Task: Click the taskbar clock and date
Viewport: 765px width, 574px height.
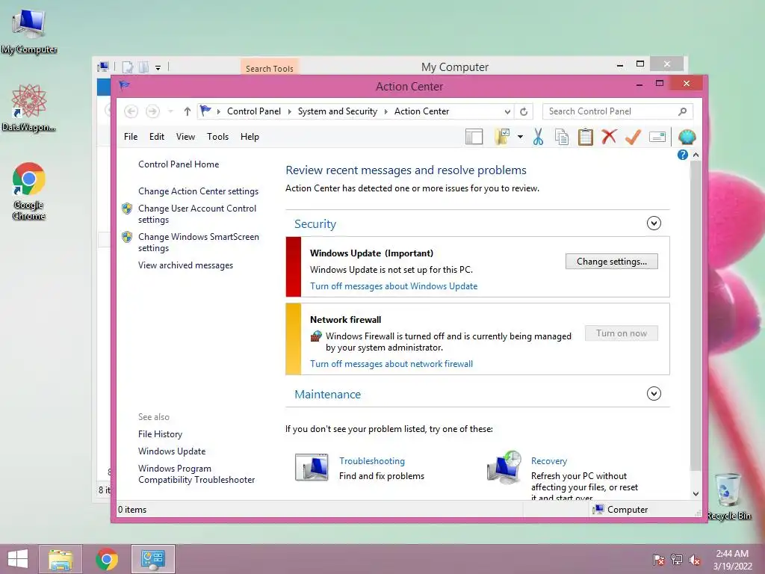Action: (732, 559)
